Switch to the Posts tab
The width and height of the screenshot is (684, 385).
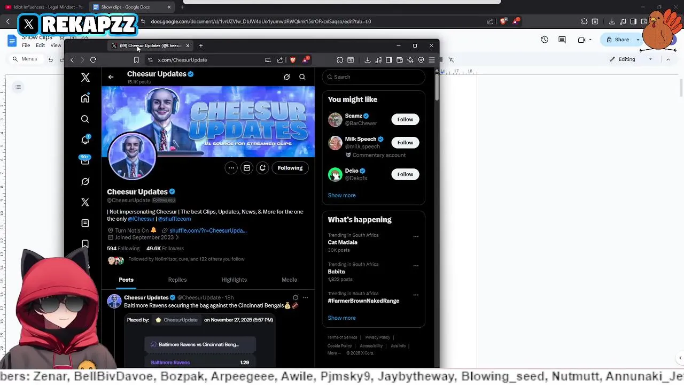(x=126, y=280)
